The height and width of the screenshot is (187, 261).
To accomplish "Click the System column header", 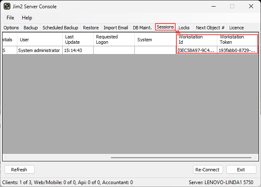I will [155, 40].
